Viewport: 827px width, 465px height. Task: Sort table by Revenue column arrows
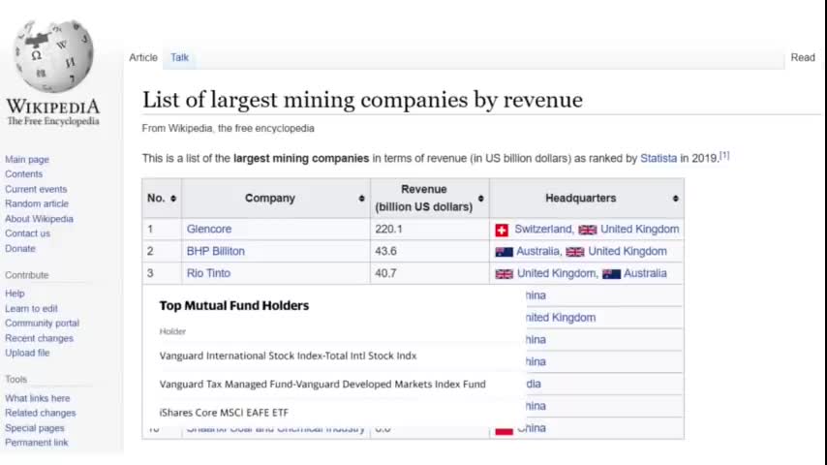(x=480, y=199)
